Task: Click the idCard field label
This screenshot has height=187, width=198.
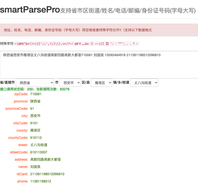Action: (x=22, y=174)
